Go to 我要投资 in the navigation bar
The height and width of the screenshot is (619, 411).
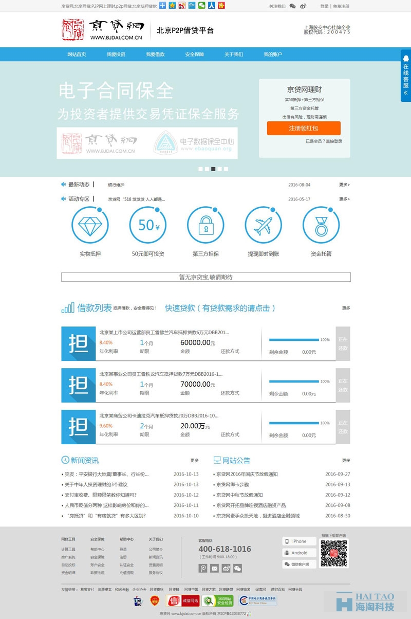click(116, 54)
